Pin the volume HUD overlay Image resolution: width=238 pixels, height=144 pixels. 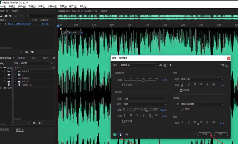point(82,33)
